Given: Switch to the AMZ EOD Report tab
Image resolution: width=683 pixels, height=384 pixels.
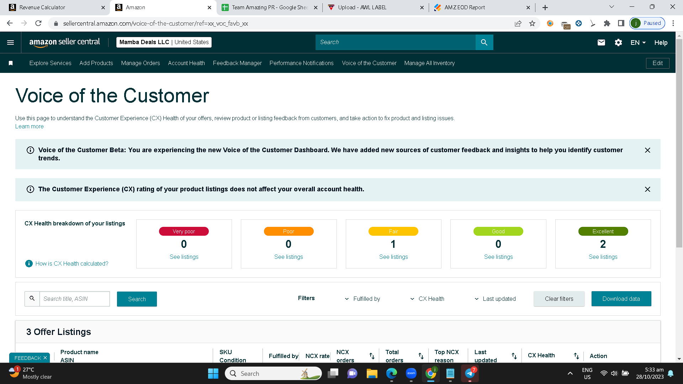Looking at the screenshot, I should point(482,7).
